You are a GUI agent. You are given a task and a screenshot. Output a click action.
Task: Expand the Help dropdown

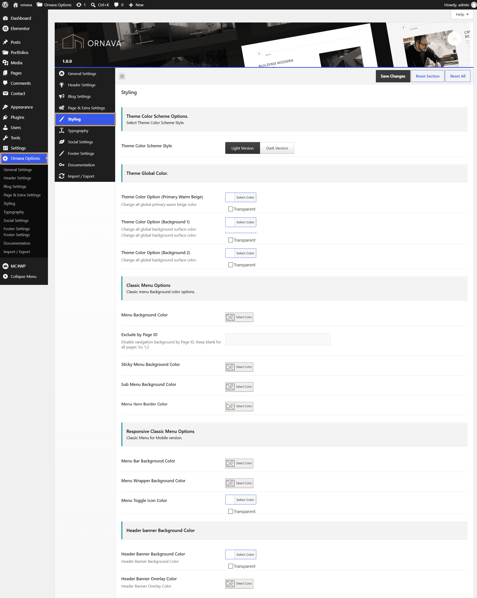[x=462, y=15]
